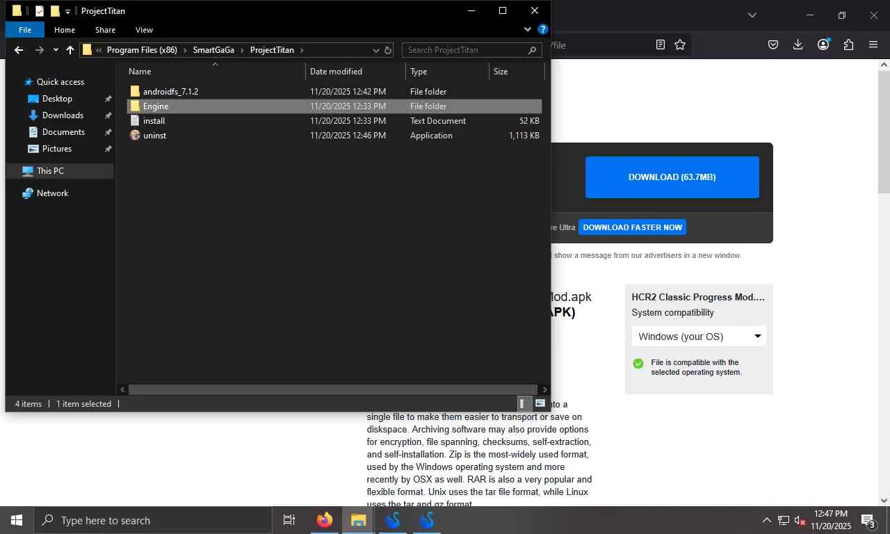
Task: Open Quick access in navigation pane
Action: 60,82
